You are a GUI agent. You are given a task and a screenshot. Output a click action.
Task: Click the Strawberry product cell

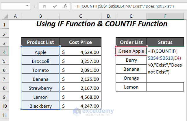[40, 88]
